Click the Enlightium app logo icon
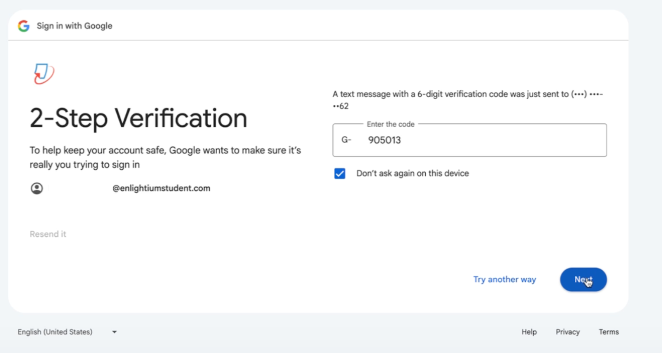Screen dimensions: 662x353 pos(44,74)
